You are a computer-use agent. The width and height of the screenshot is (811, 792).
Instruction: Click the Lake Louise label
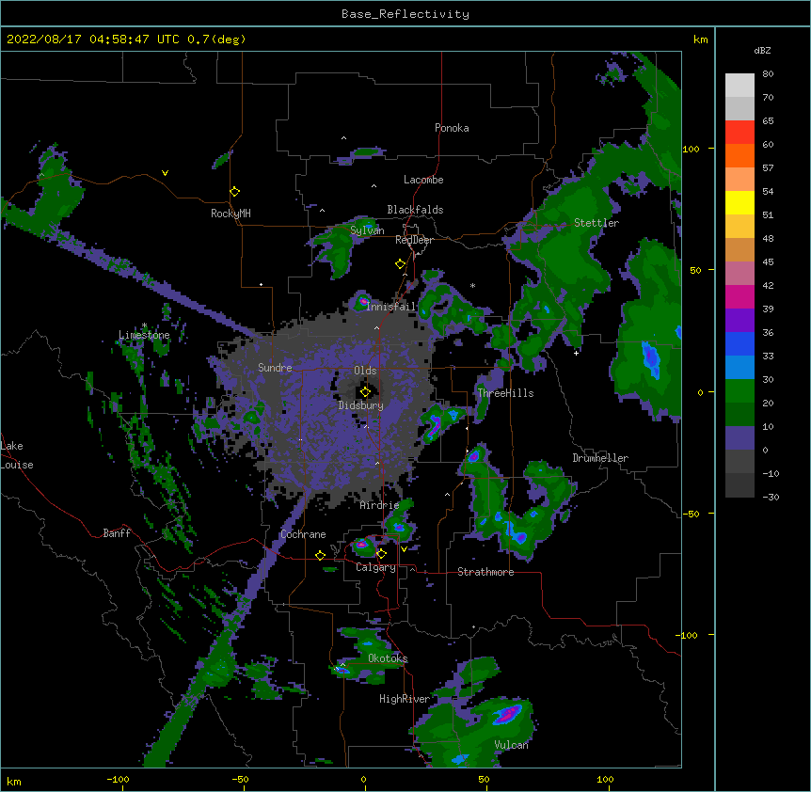click(17, 455)
